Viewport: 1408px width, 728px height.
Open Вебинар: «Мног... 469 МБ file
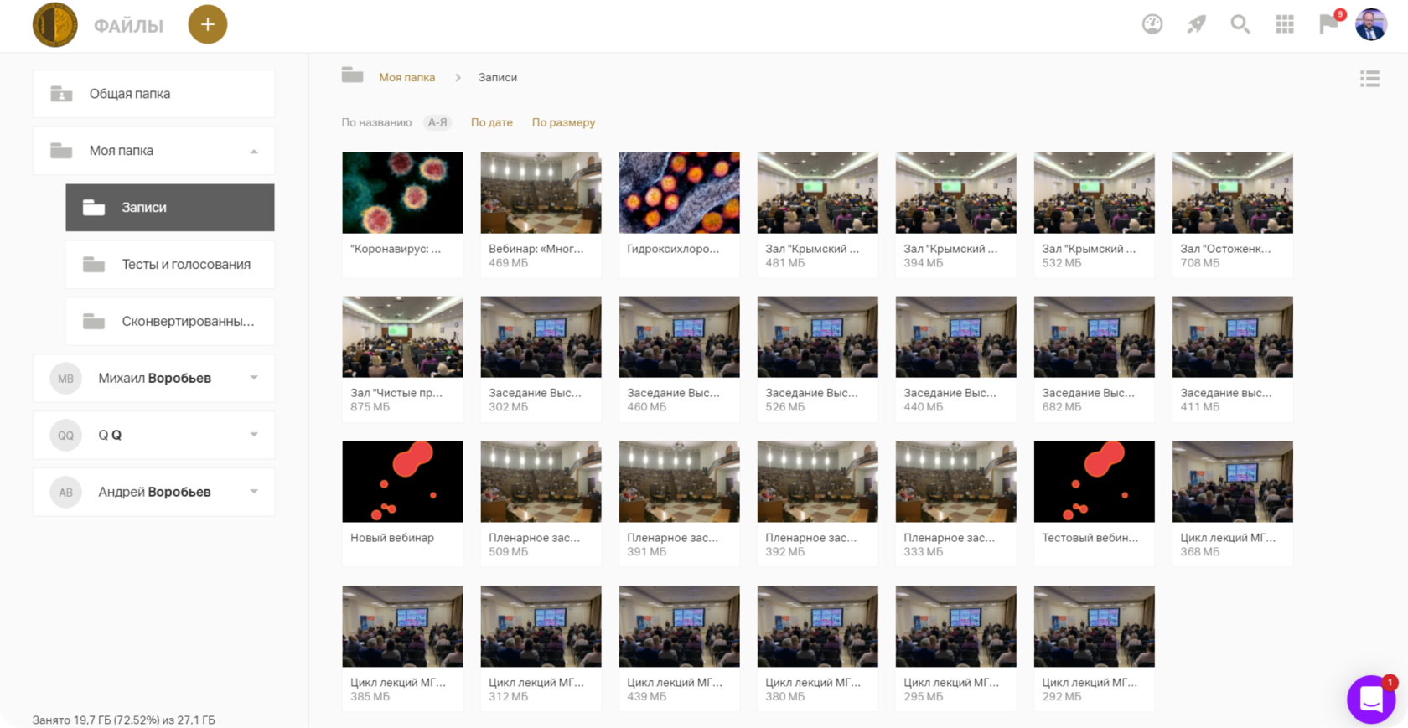point(541,214)
